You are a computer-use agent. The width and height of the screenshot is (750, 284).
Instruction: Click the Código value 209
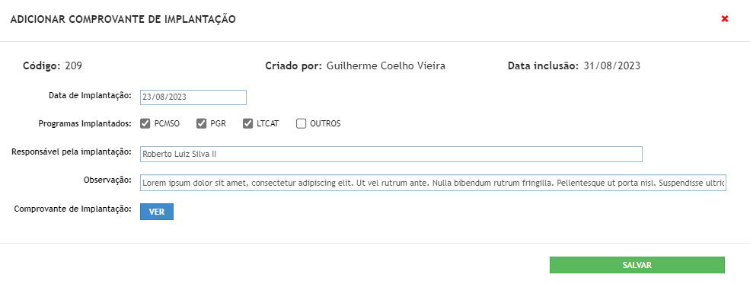click(x=74, y=66)
